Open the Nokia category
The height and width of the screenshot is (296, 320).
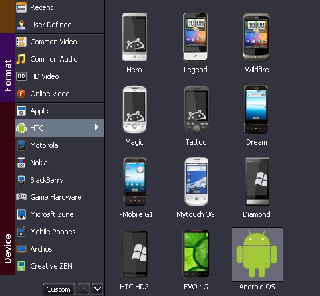tap(60, 163)
